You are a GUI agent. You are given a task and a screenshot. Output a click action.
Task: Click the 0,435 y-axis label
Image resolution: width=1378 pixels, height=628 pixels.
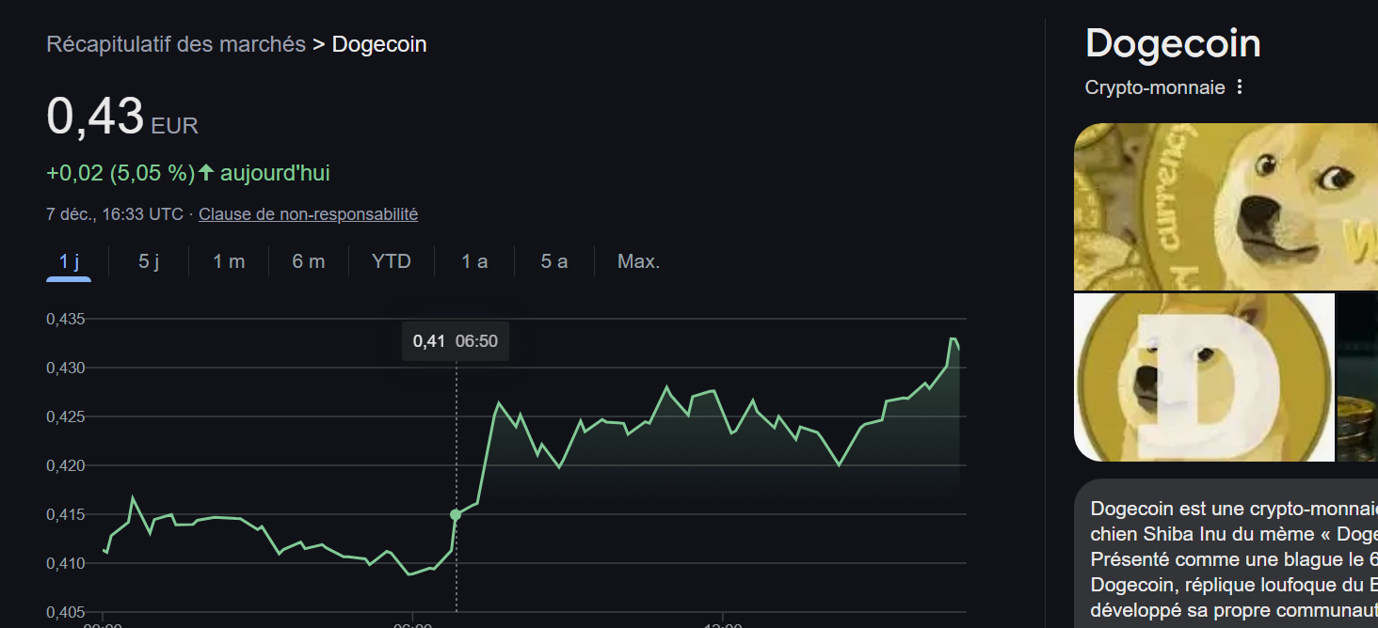pos(66,320)
